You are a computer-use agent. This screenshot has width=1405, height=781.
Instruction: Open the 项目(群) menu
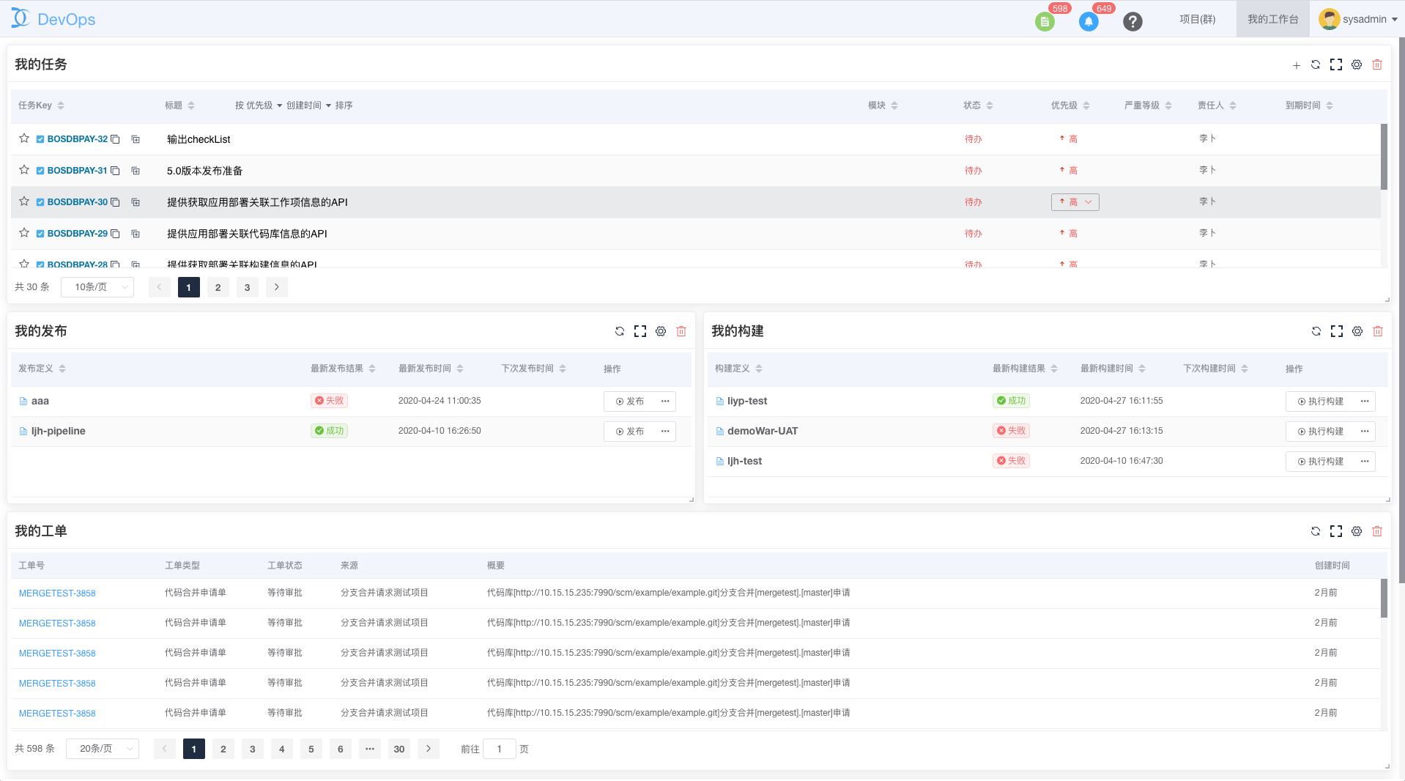pos(1198,19)
